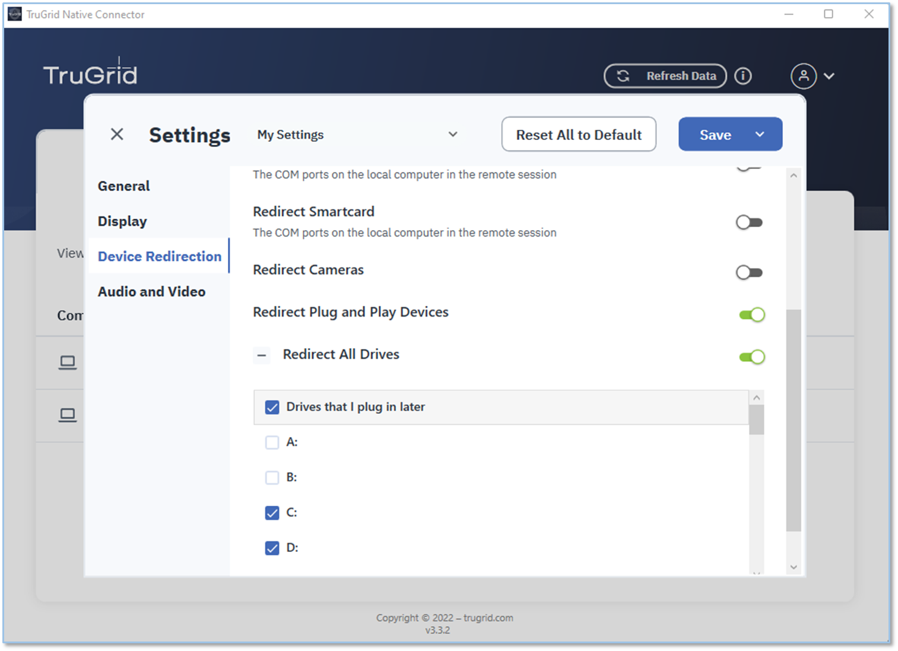This screenshot has height=651, width=898.
Task: Toggle Redirect Smartcard switch on
Action: pos(749,222)
